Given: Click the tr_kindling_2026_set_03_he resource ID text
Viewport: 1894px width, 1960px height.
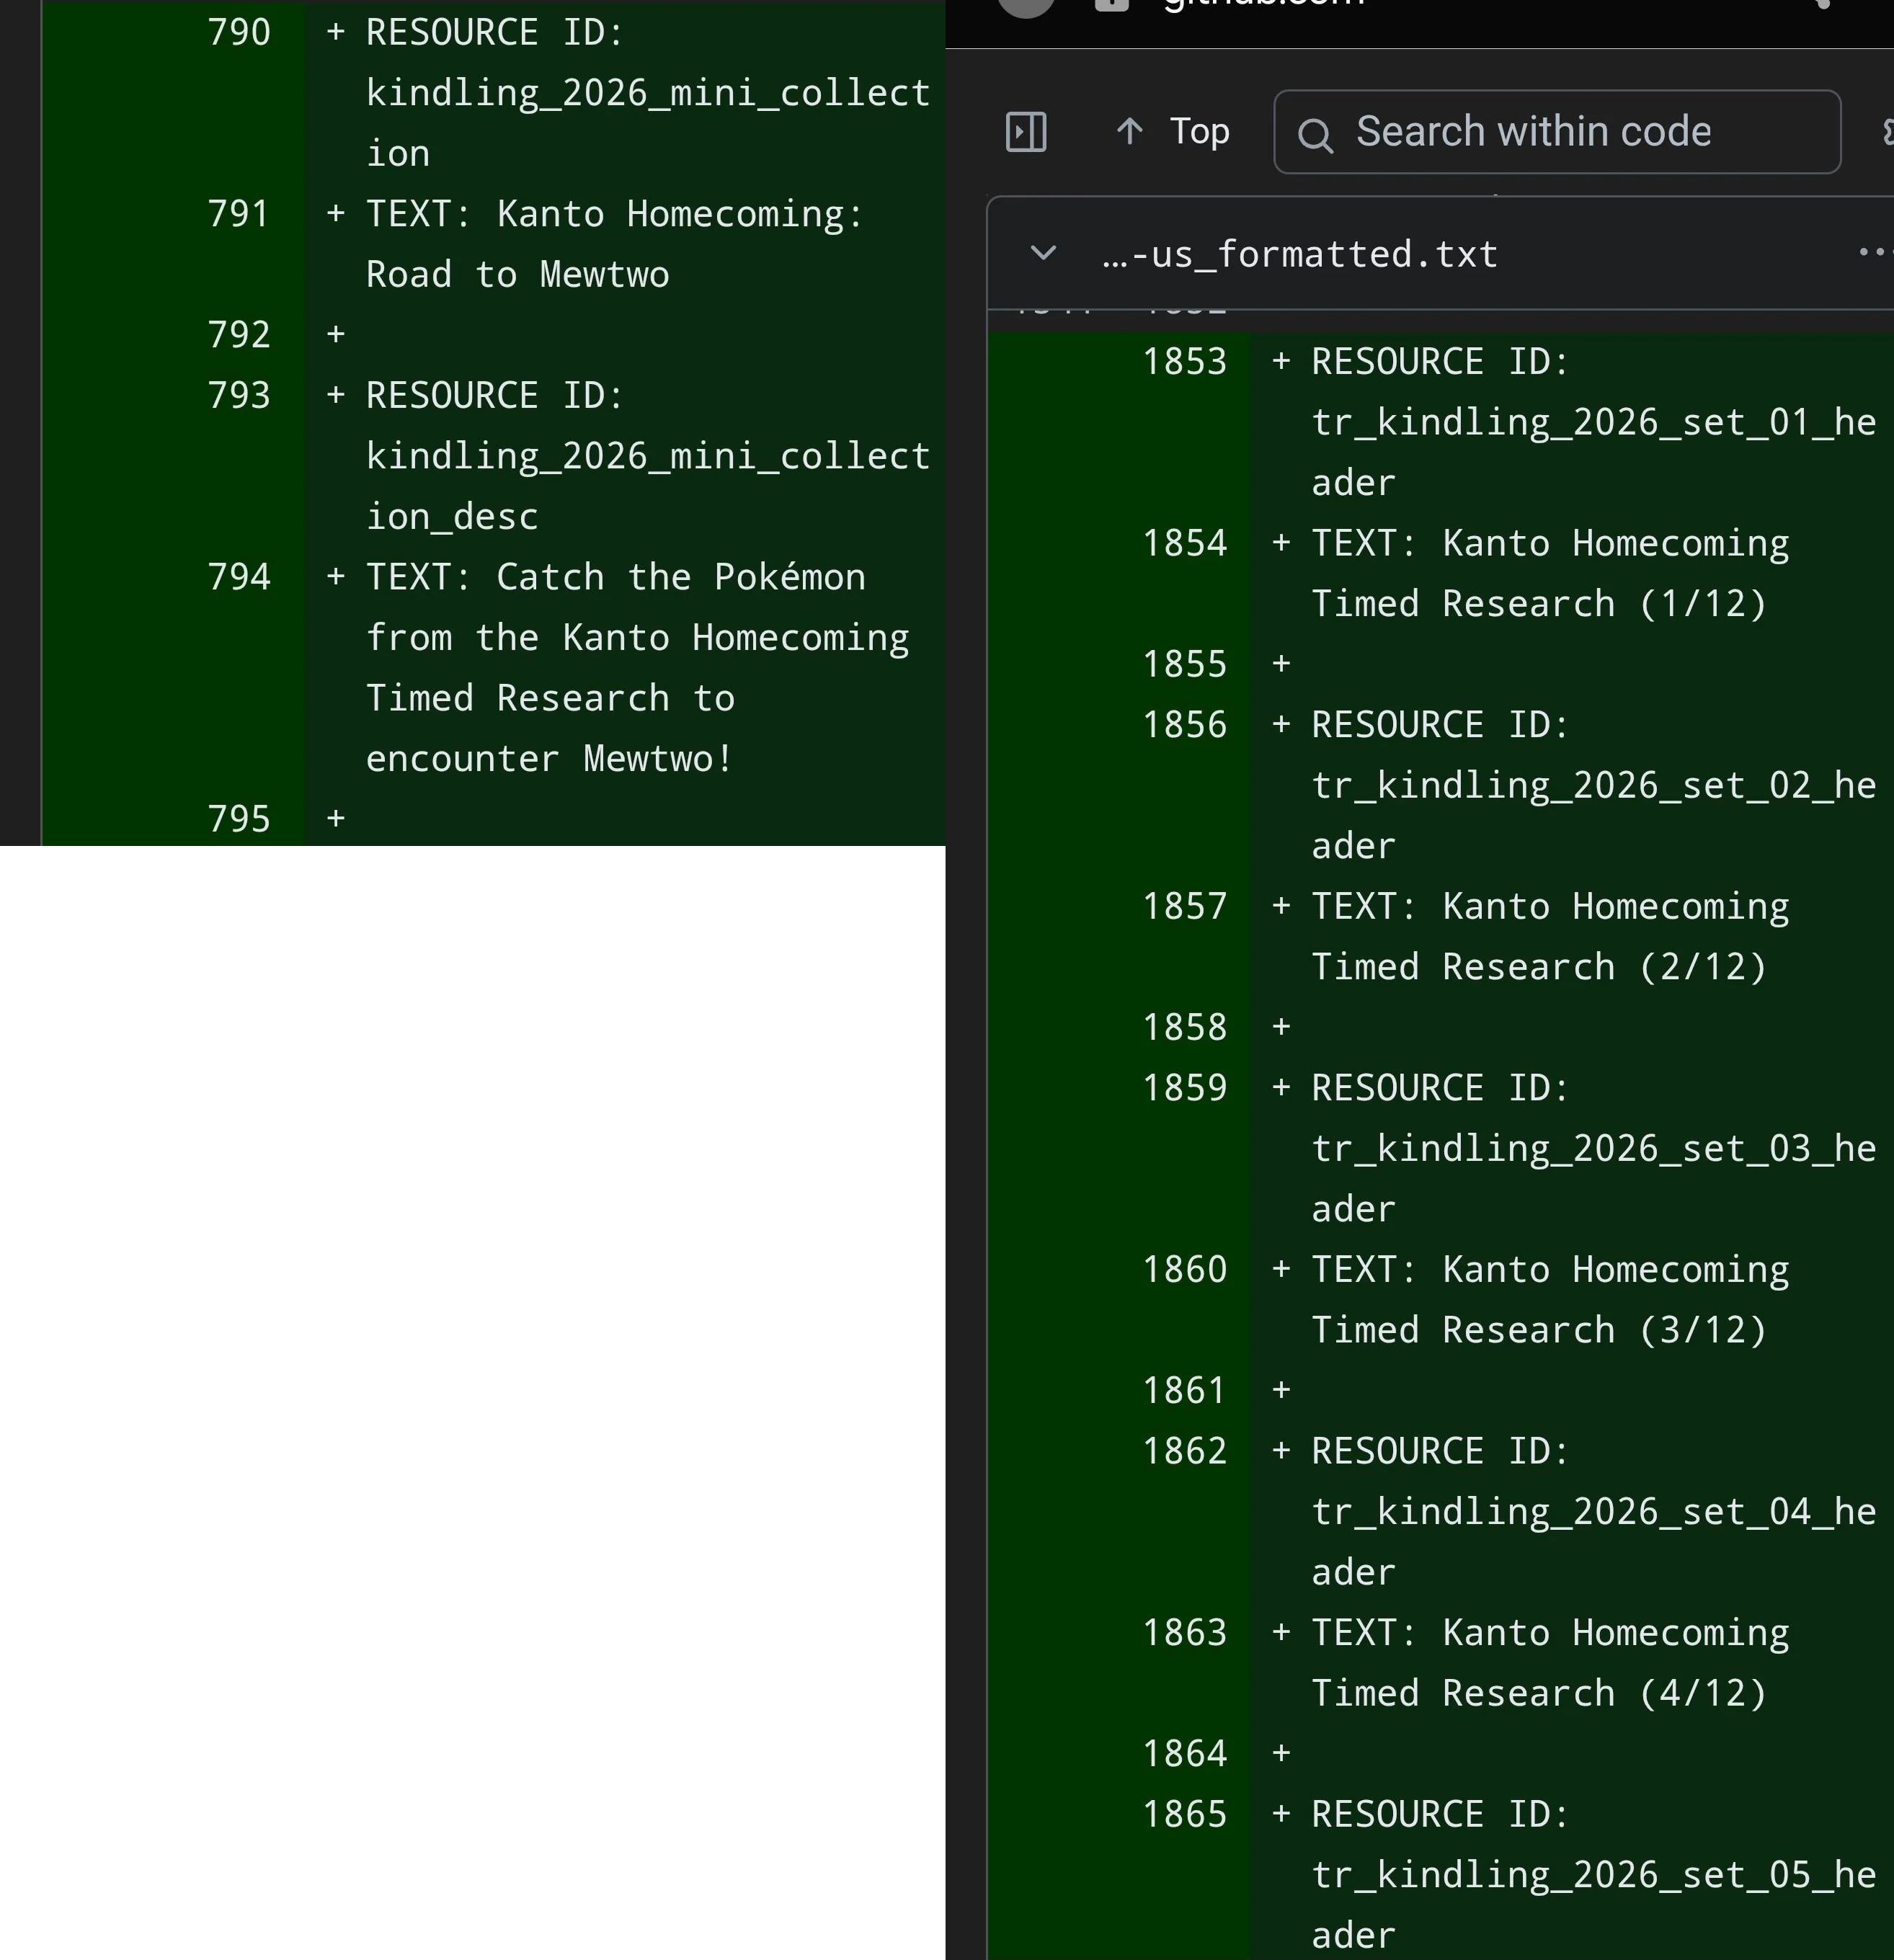Looking at the screenshot, I should tap(1594, 1149).
